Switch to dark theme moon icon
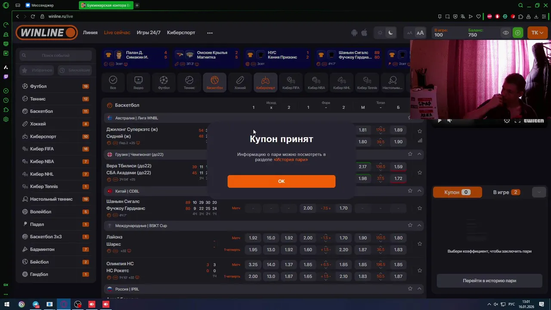This screenshot has width=551, height=310. [390, 33]
